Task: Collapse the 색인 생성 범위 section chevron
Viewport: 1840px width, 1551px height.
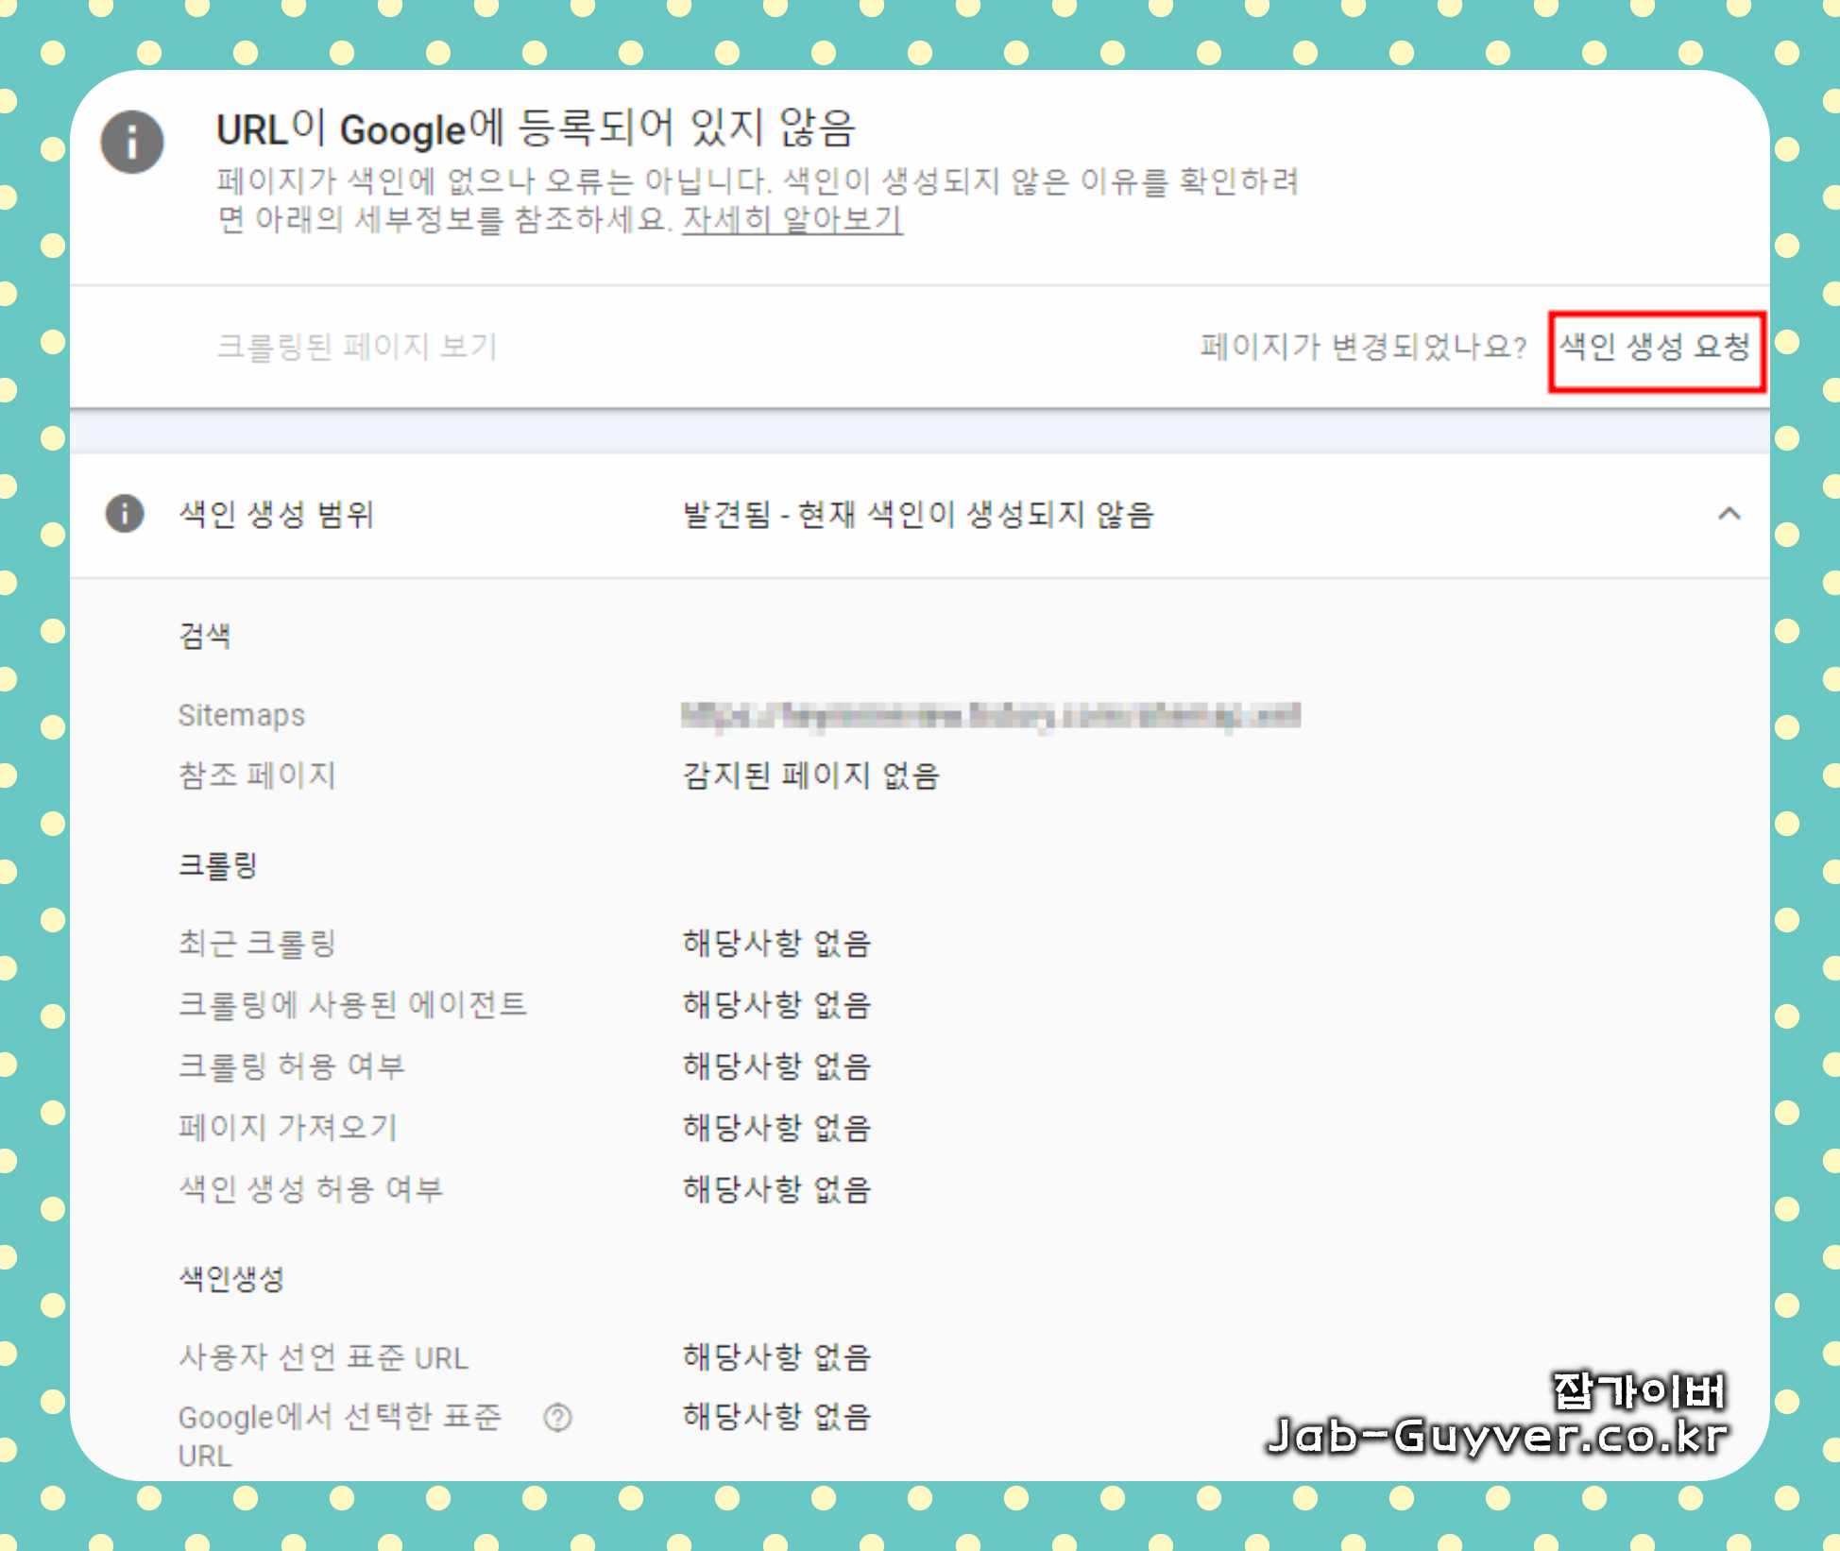Action: [x=1729, y=514]
